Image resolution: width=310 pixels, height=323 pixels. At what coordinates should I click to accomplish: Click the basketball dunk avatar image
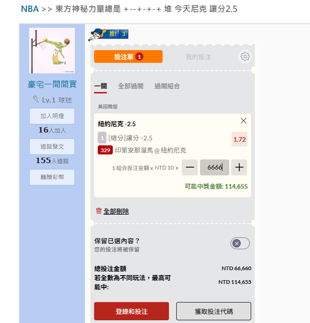coord(52,51)
